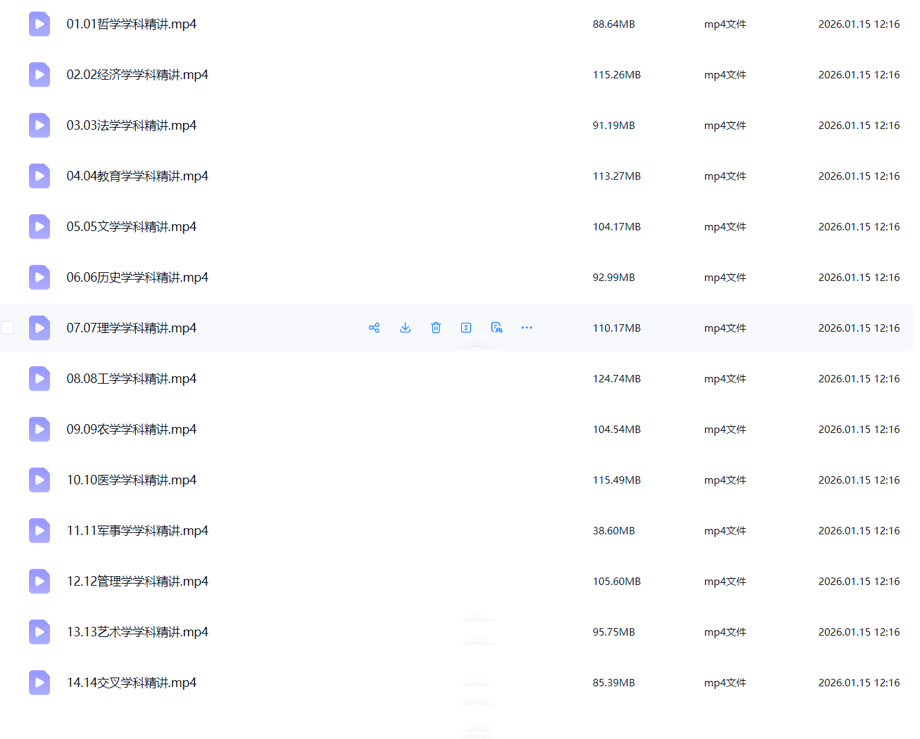Open 13.13艺术学学科精讲.mp4 from the list
The width and height of the screenshot is (920, 739).
click(x=137, y=632)
